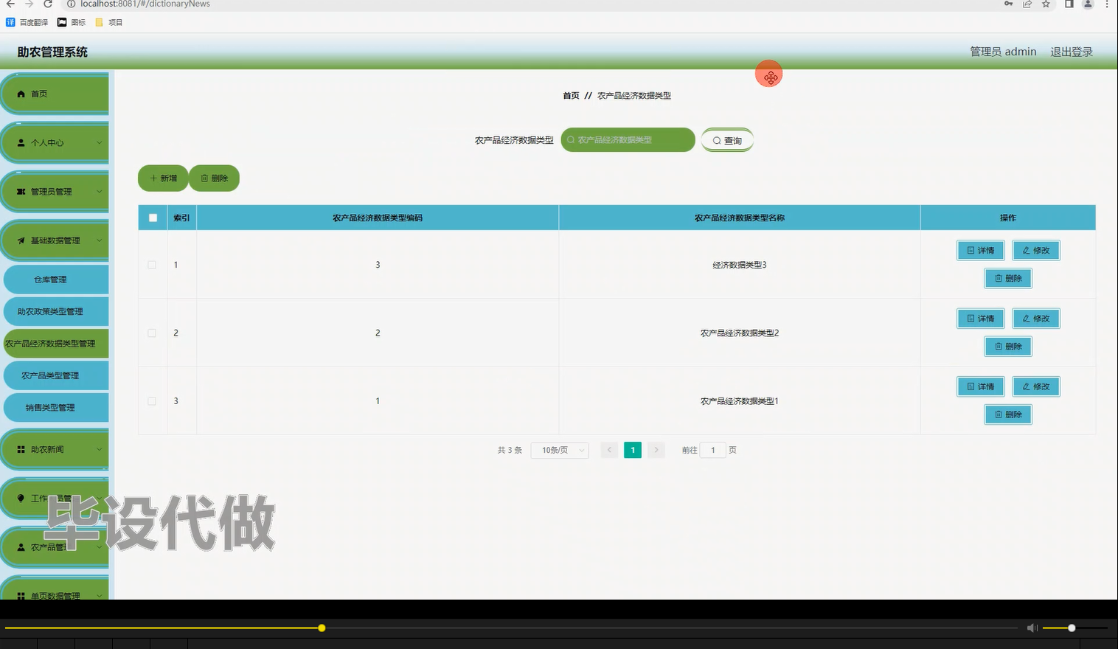Image resolution: width=1118 pixels, height=649 pixels.
Task: Click 修改 for 农产品经济数据类型2
Action: (1036, 319)
